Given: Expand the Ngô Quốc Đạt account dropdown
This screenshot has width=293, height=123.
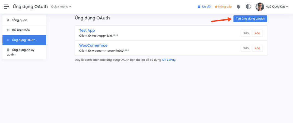Looking at the screenshot, I should coord(277,7).
